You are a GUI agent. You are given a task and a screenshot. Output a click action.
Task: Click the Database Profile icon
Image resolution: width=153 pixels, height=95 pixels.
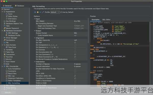7,35
